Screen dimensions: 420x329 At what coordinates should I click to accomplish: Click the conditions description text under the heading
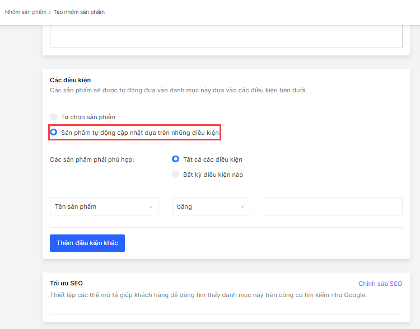click(178, 91)
